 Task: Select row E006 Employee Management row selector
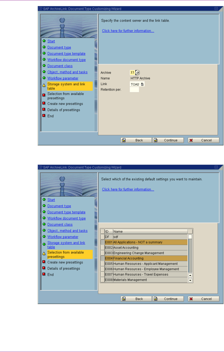[x=102, y=269]
